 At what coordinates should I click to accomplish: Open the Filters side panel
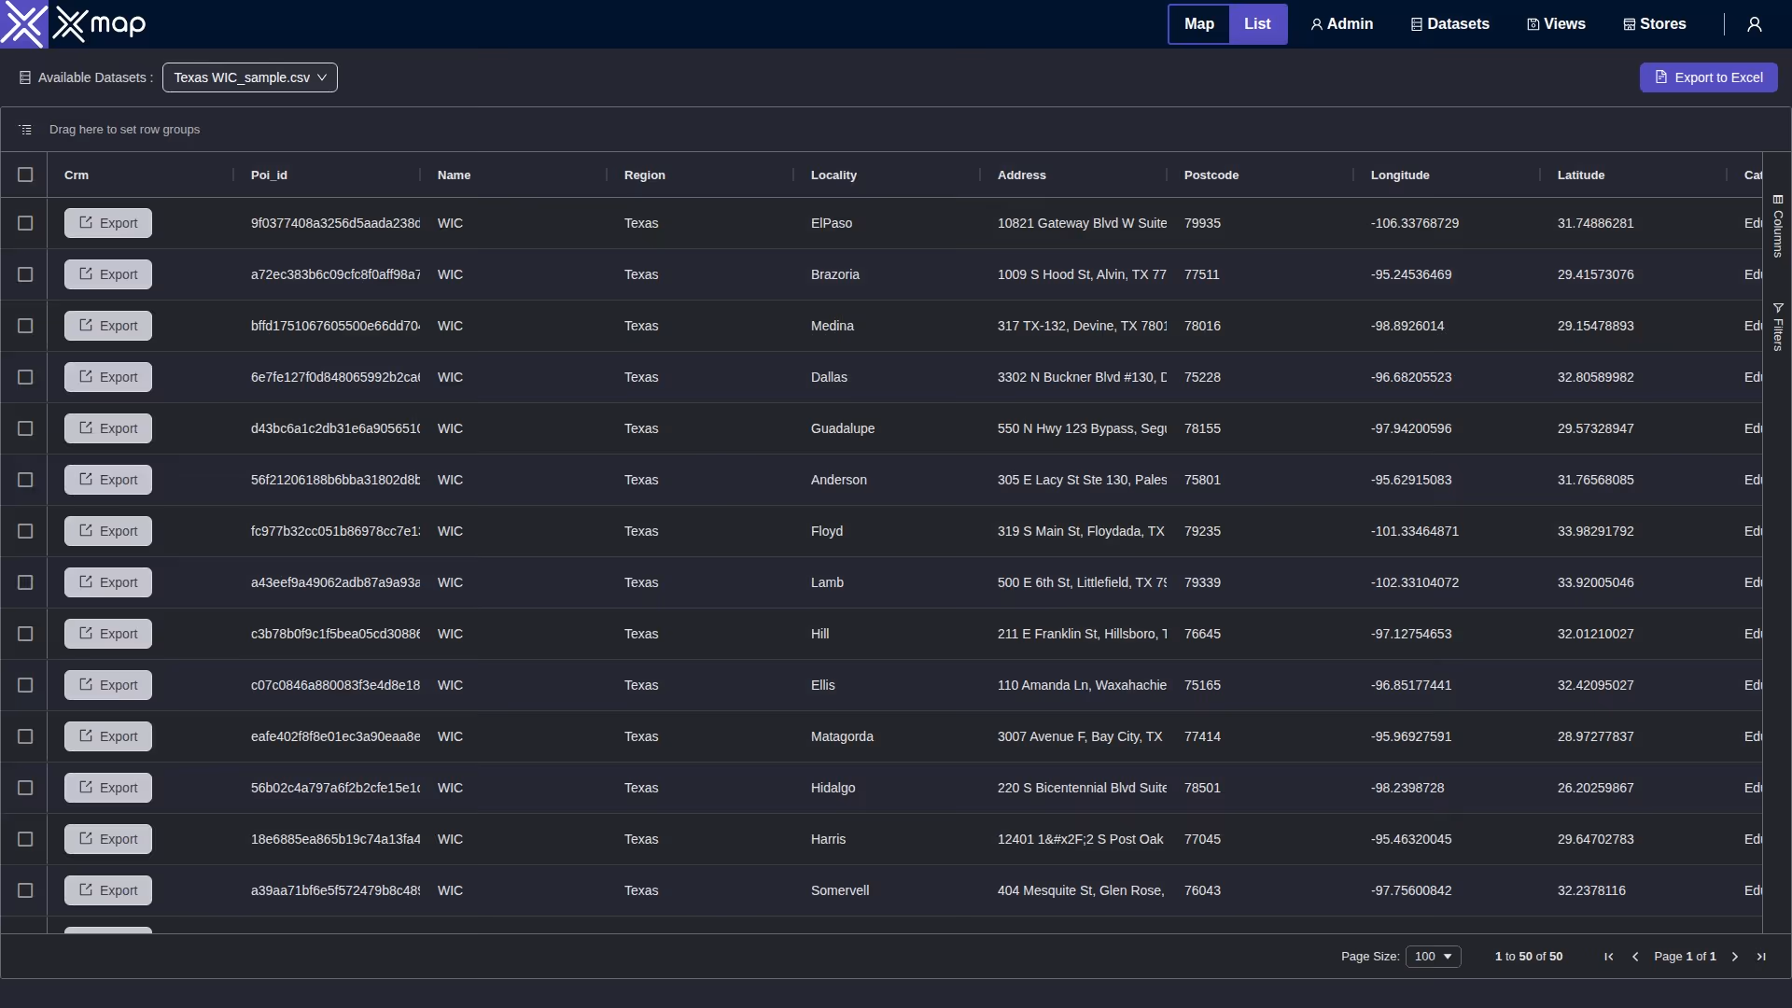1778,327
